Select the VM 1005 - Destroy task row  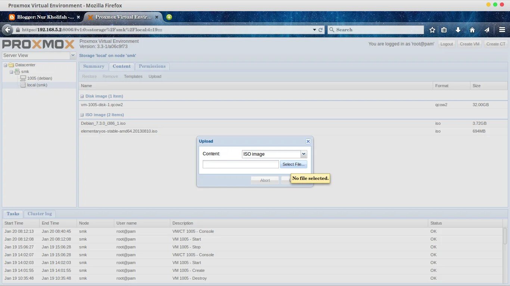coord(253,278)
